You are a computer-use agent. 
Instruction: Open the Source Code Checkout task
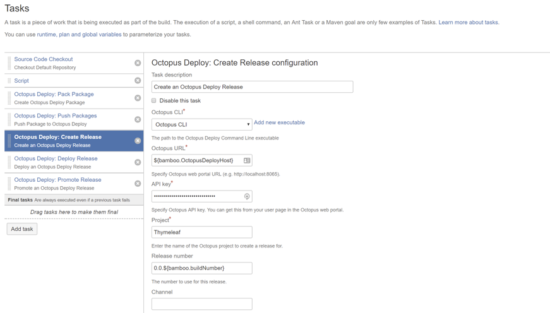(x=44, y=59)
